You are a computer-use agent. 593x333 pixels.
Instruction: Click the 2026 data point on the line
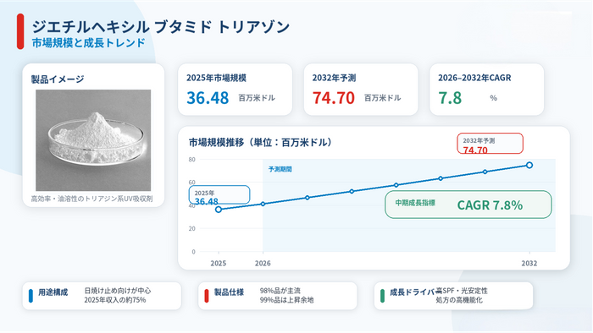point(263,204)
